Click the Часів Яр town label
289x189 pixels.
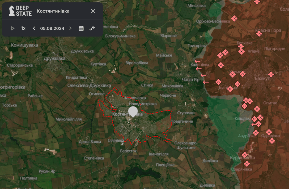(190, 79)
